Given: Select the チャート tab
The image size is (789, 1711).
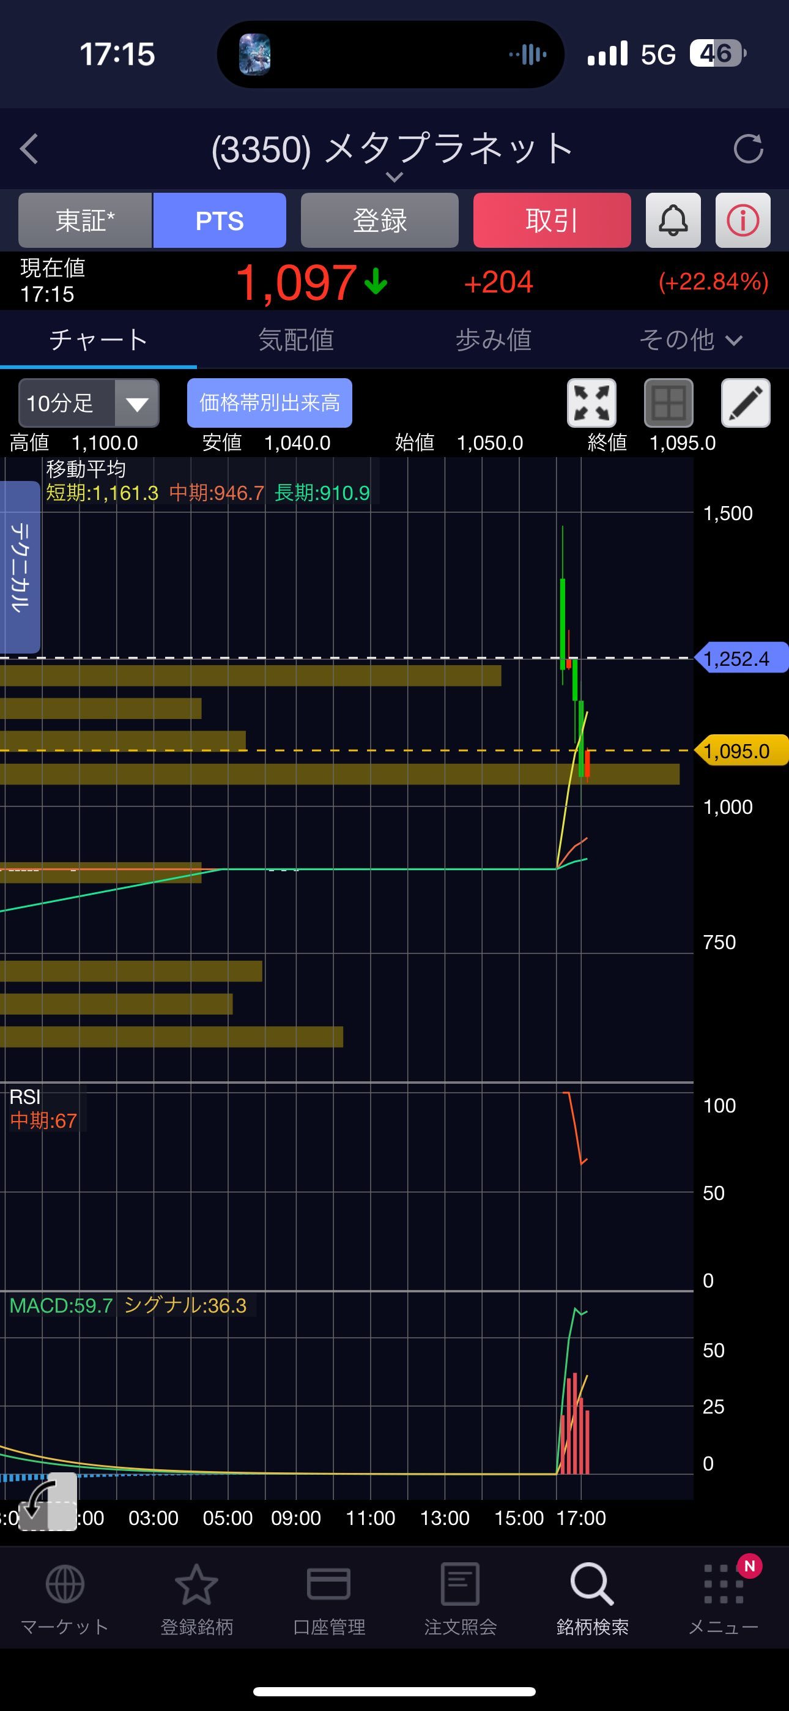Looking at the screenshot, I should pos(98,340).
